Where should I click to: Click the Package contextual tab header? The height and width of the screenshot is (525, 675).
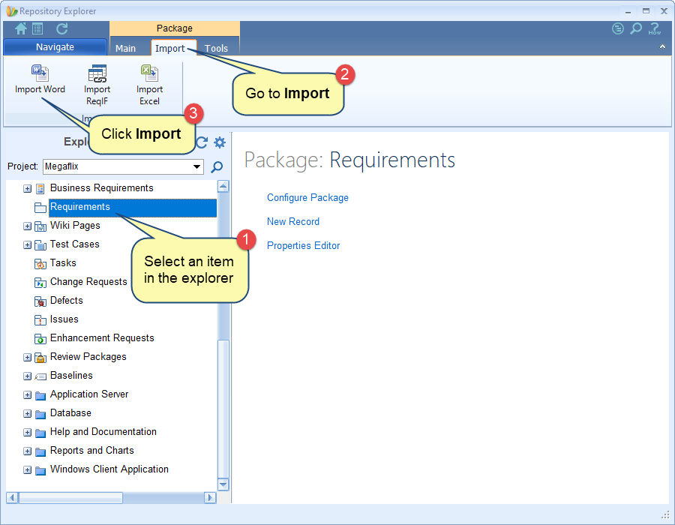coord(175,28)
